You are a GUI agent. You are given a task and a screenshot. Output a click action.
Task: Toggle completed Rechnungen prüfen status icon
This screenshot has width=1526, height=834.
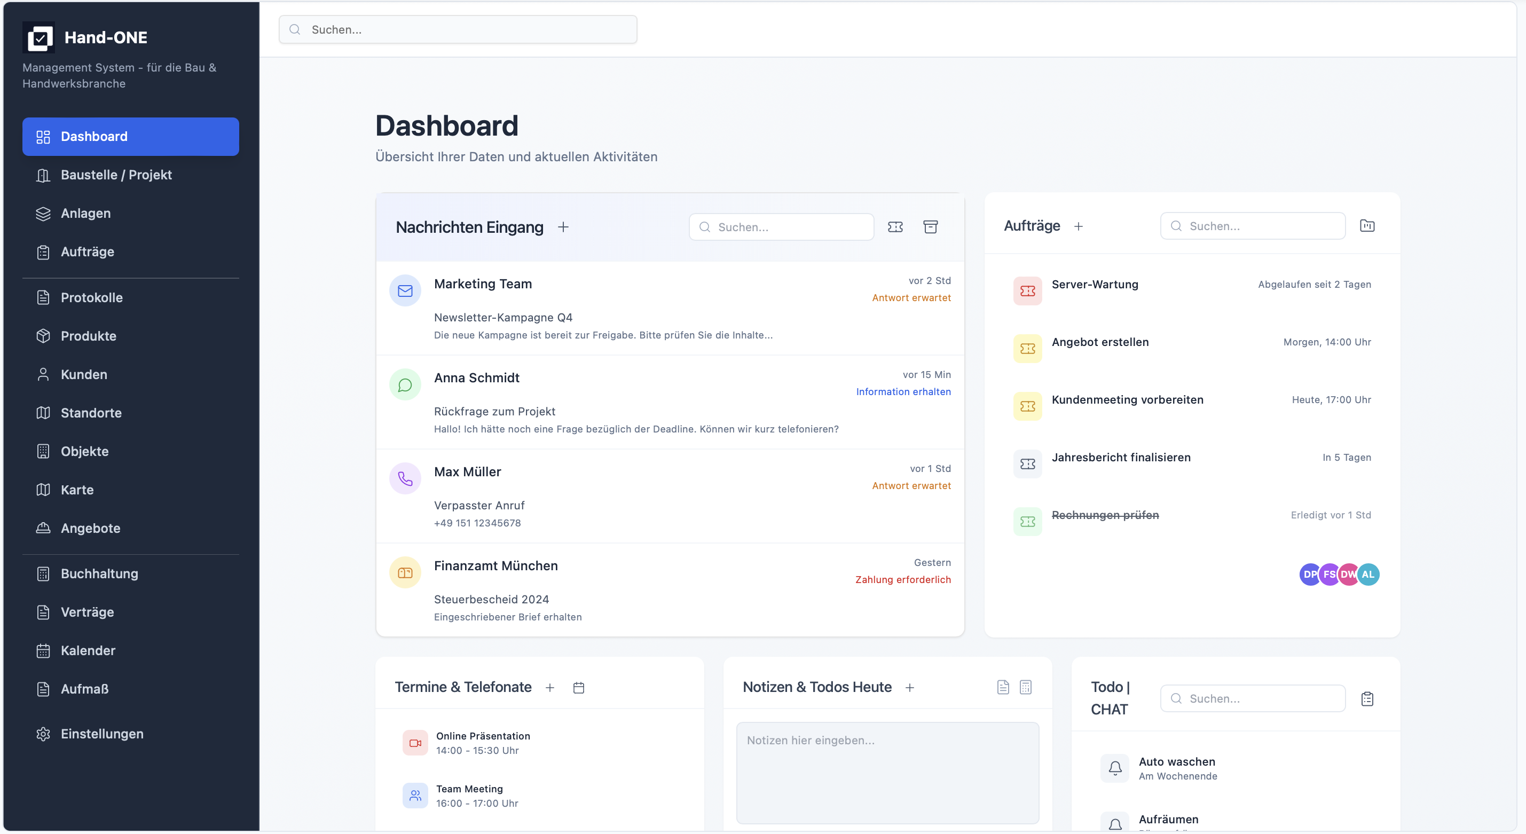1027,521
